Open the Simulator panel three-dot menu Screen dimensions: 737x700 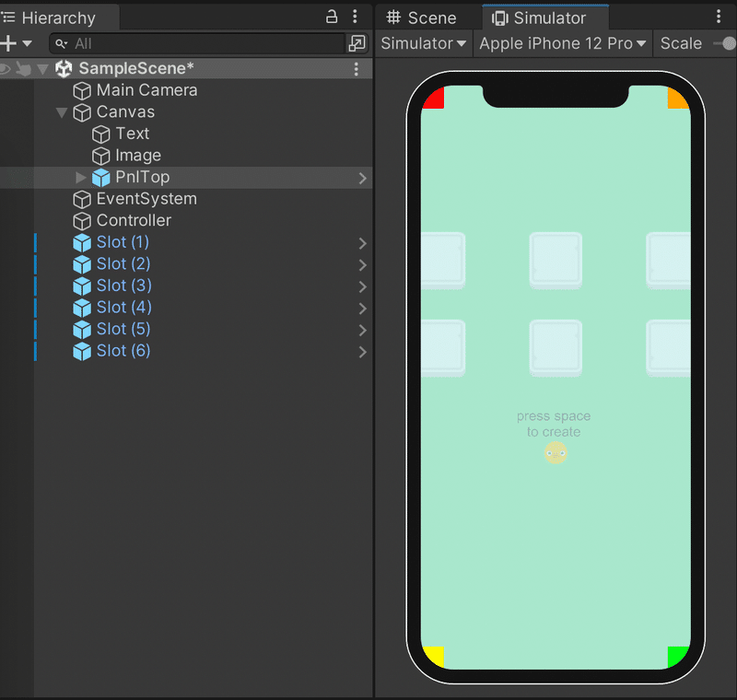pos(719,17)
